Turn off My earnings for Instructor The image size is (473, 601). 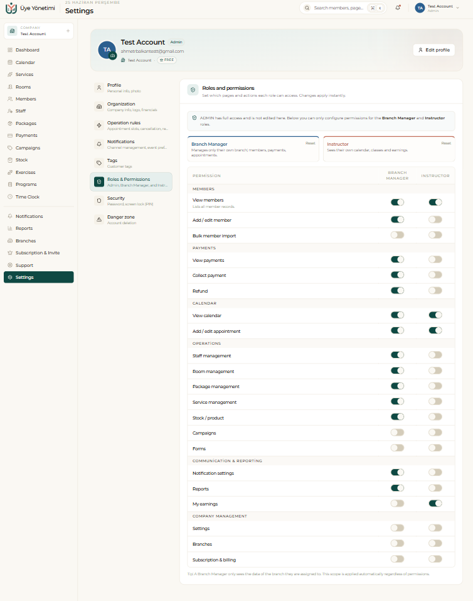click(435, 503)
